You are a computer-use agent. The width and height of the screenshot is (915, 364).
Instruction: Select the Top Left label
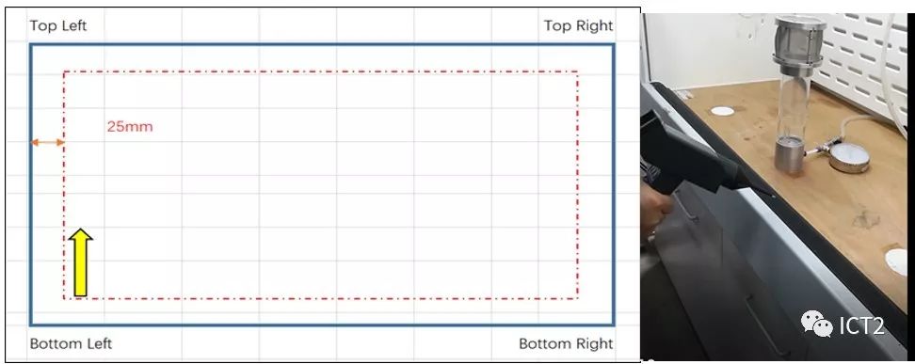pos(58,25)
